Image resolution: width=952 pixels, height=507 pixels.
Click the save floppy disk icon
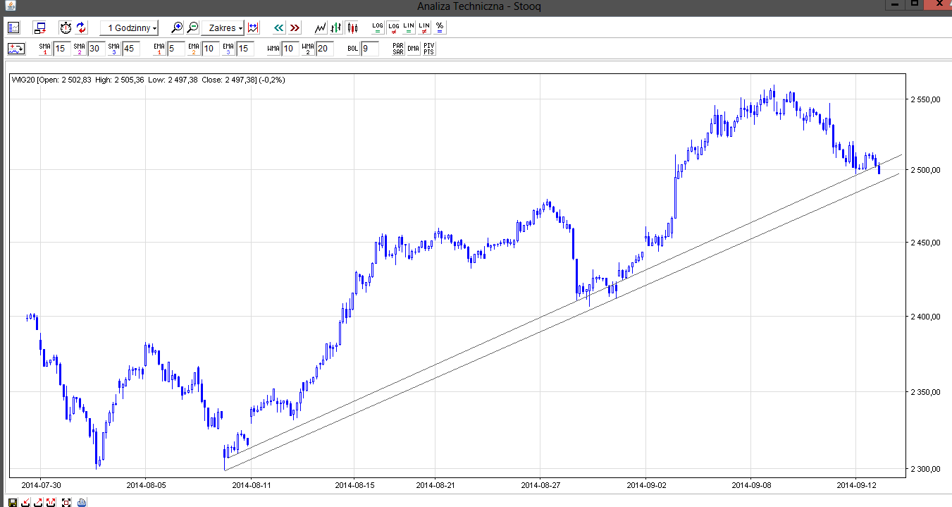click(x=13, y=502)
